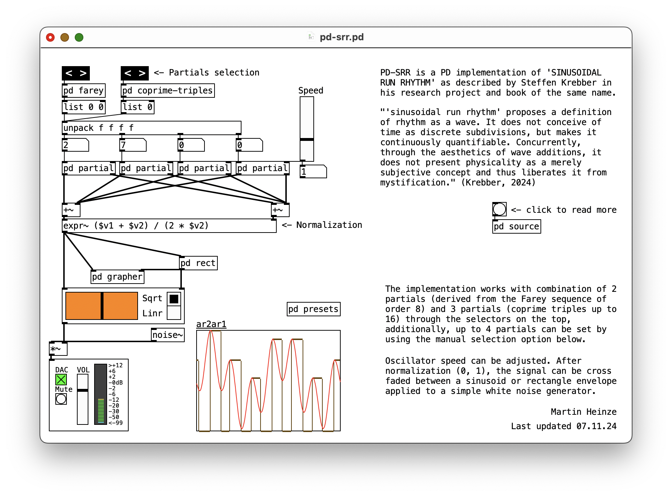Toggle the DAC checkbox on or off

[x=61, y=380]
